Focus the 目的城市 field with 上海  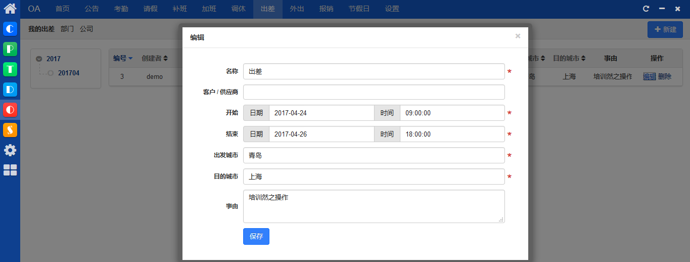(374, 177)
